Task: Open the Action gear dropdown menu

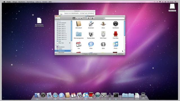Action: 93,18
